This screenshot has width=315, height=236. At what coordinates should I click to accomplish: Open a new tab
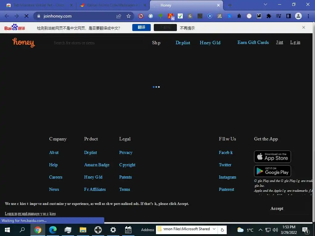click(230, 6)
